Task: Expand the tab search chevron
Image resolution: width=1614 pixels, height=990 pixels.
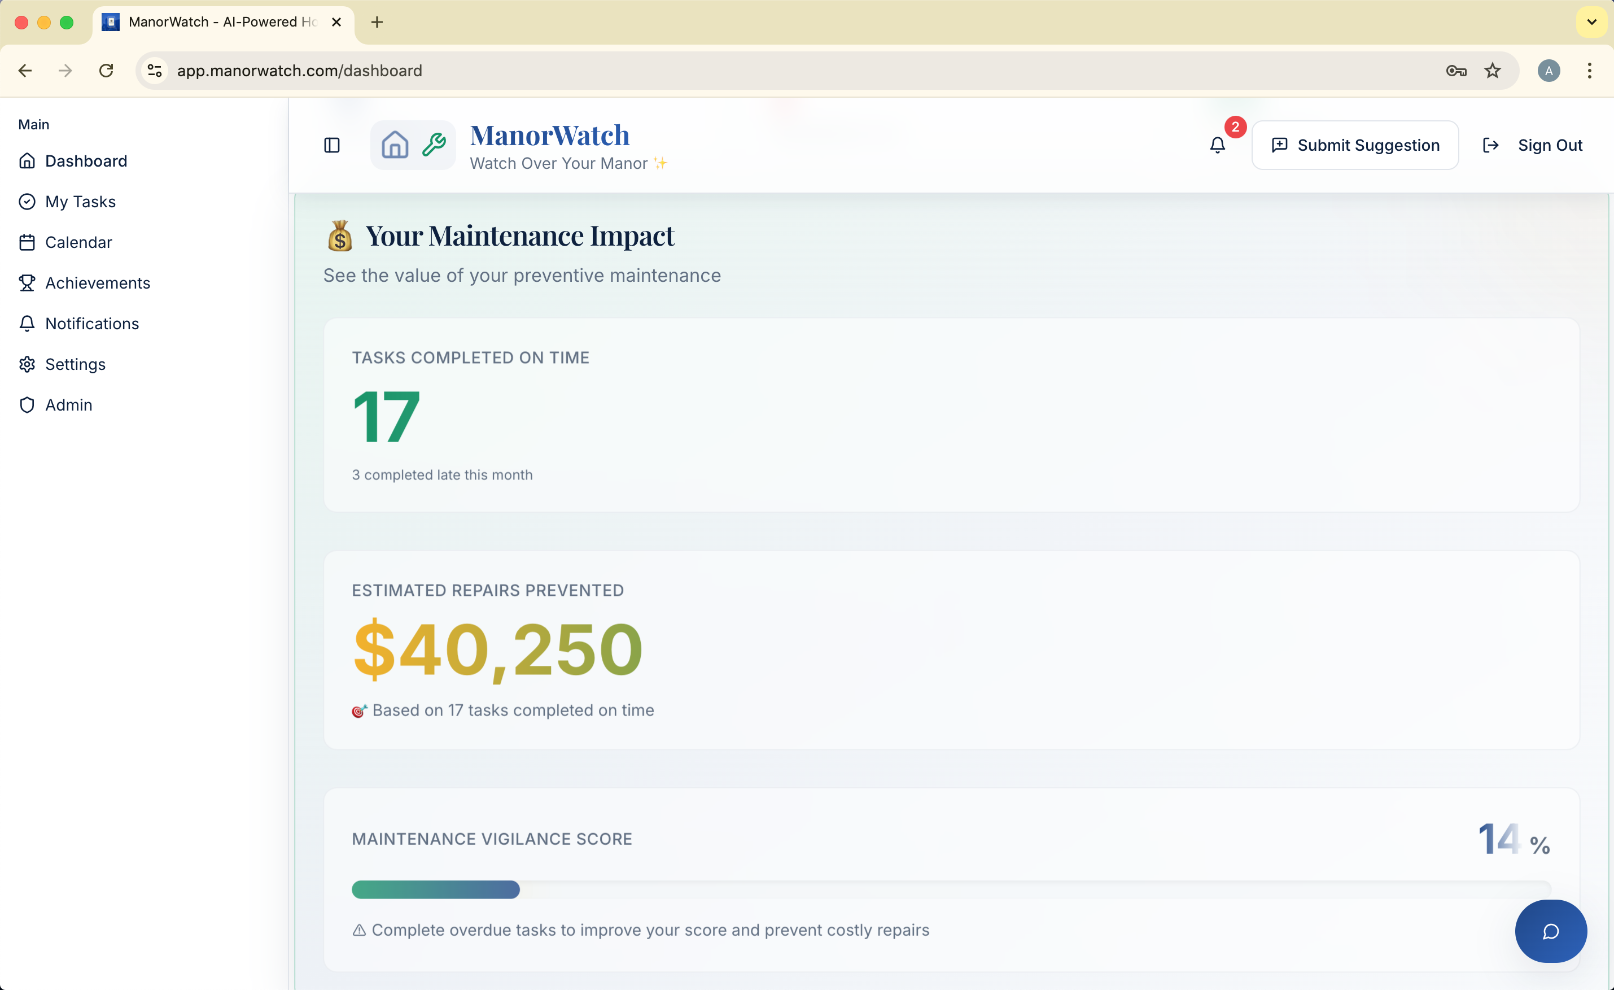Action: pyautogui.click(x=1591, y=22)
